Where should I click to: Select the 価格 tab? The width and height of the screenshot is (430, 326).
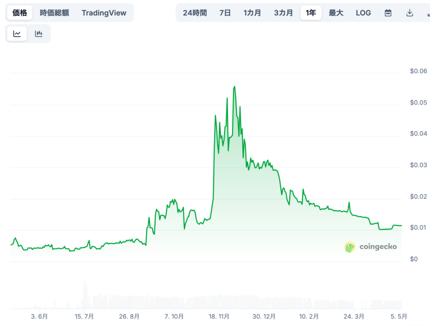click(x=20, y=13)
